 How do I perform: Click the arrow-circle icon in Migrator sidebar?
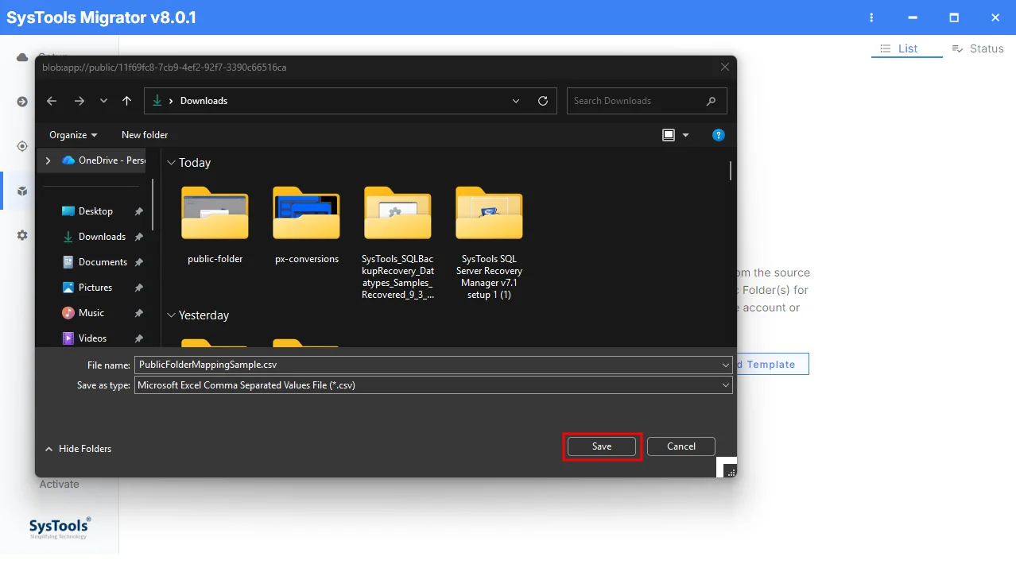22,102
